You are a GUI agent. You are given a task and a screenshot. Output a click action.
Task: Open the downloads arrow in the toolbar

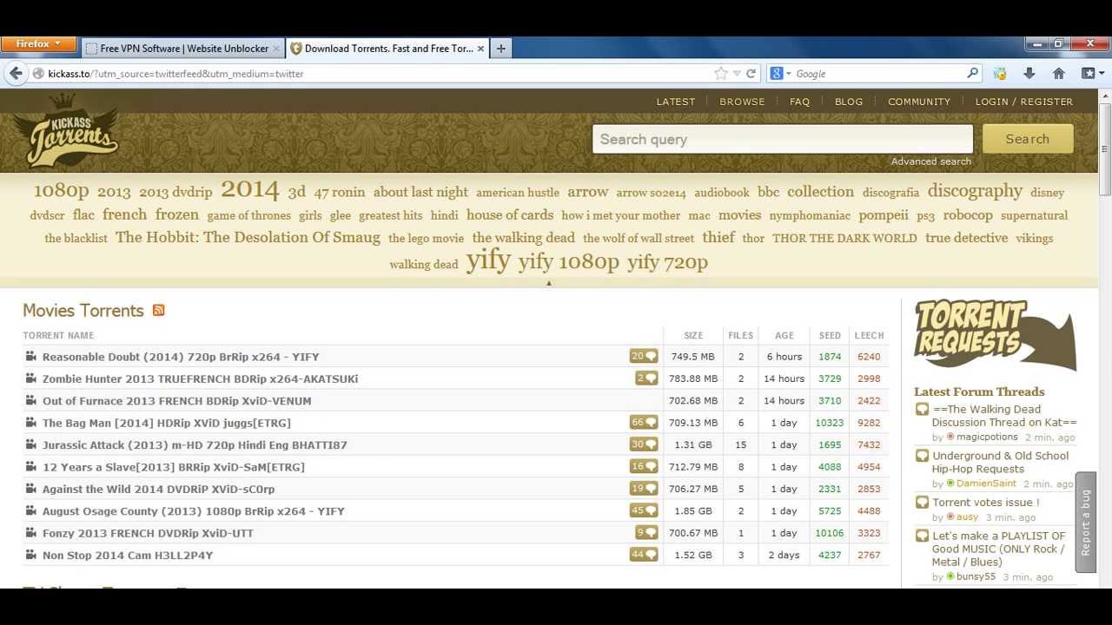tap(1029, 74)
